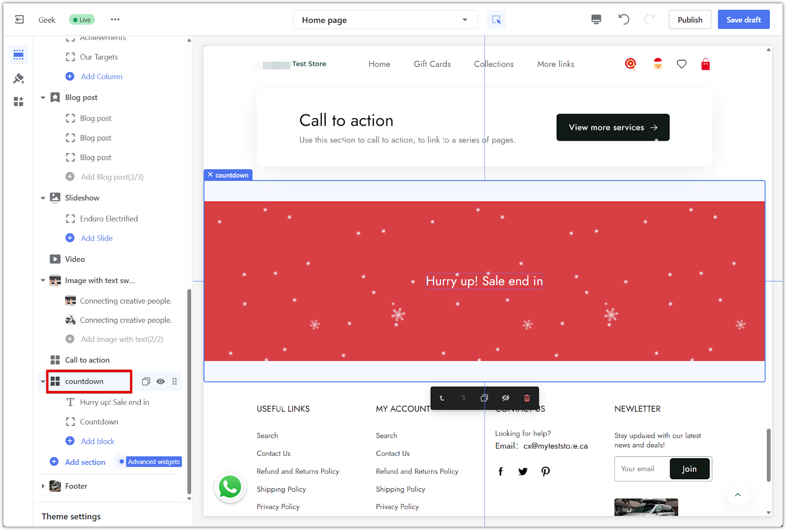Toggle countdown section visibility eye
The width and height of the screenshot is (786, 530).
[160, 382]
